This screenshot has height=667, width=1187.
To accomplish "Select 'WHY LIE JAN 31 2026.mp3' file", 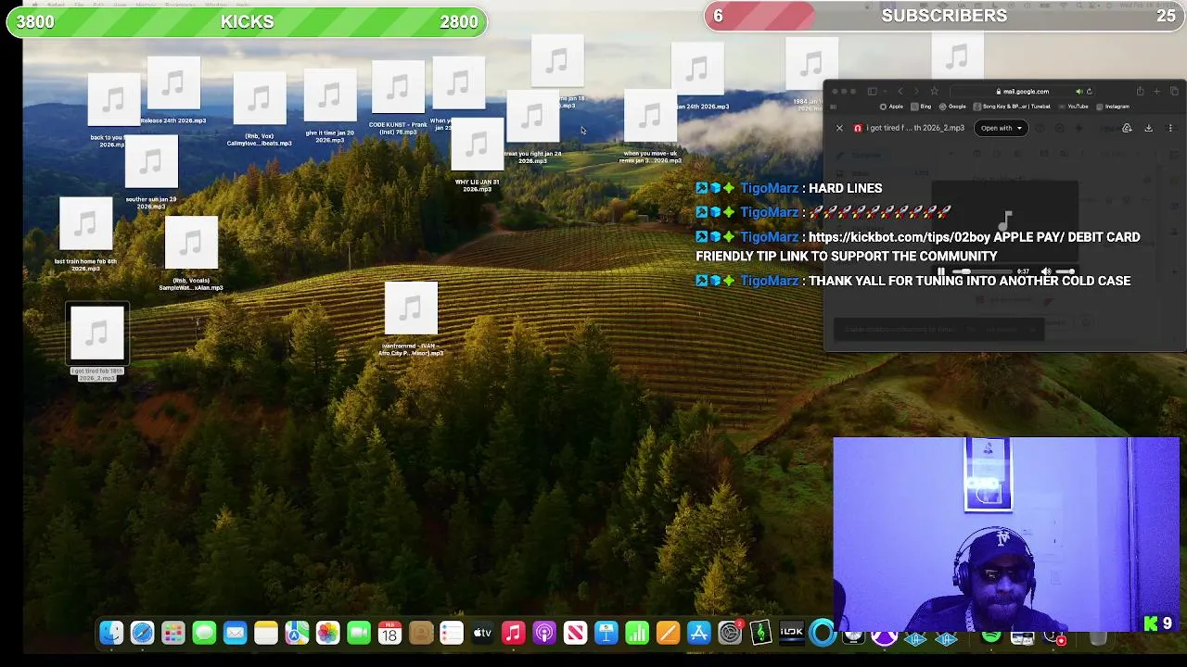I will (477, 155).
